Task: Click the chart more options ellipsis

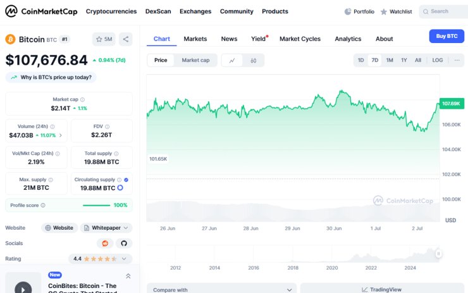Action: pyautogui.click(x=457, y=60)
